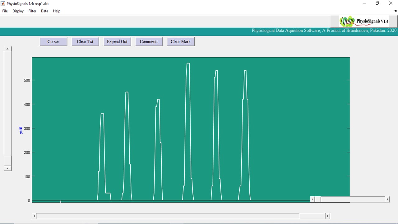Open Comments via its button
Viewport: 398px width, 224px height.
click(x=149, y=42)
